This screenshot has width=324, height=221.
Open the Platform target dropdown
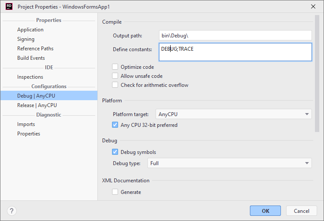coord(233,114)
